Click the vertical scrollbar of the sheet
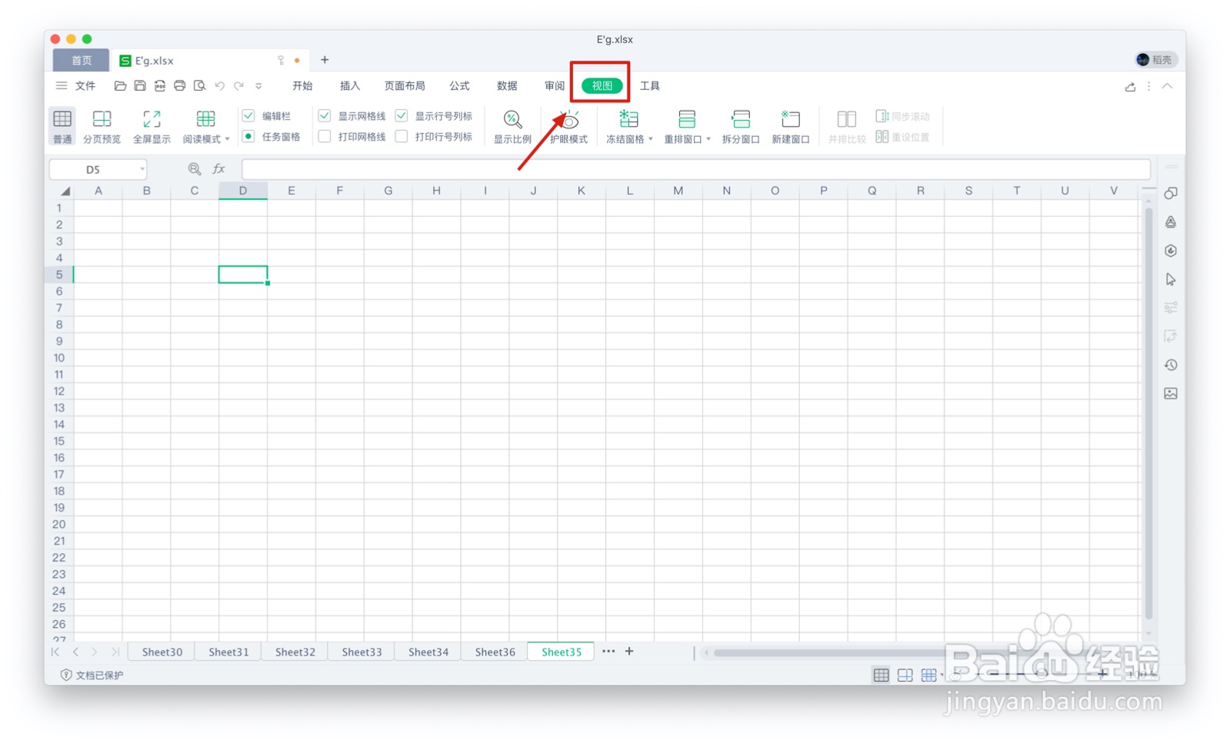 click(1148, 412)
